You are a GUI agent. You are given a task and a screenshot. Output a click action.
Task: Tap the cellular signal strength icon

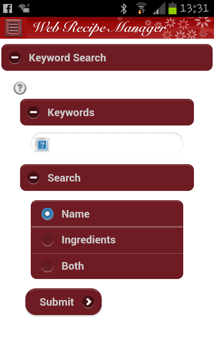pyautogui.click(x=159, y=8)
